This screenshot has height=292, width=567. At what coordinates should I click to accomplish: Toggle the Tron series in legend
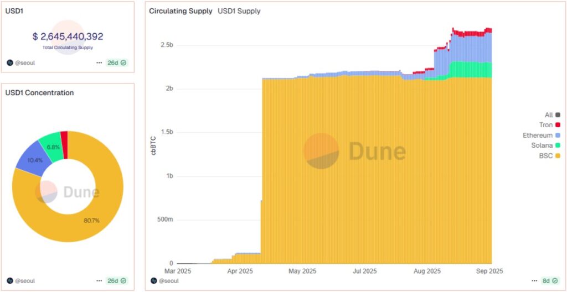coord(549,125)
